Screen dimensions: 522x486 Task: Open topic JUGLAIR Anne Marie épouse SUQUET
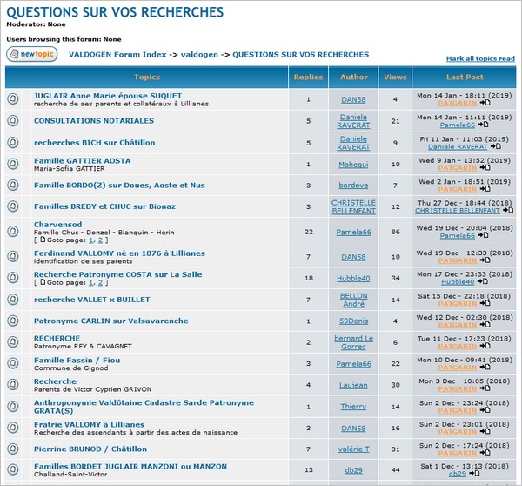point(108,96)
